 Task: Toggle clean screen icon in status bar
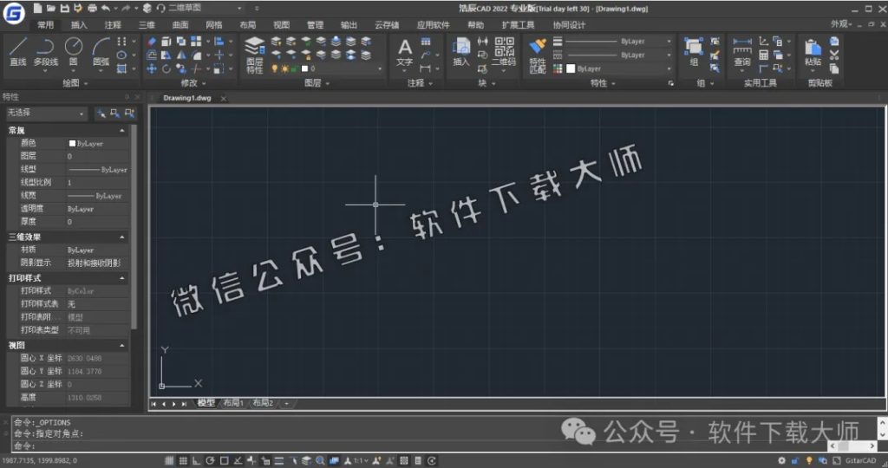[x=837, y=461]
